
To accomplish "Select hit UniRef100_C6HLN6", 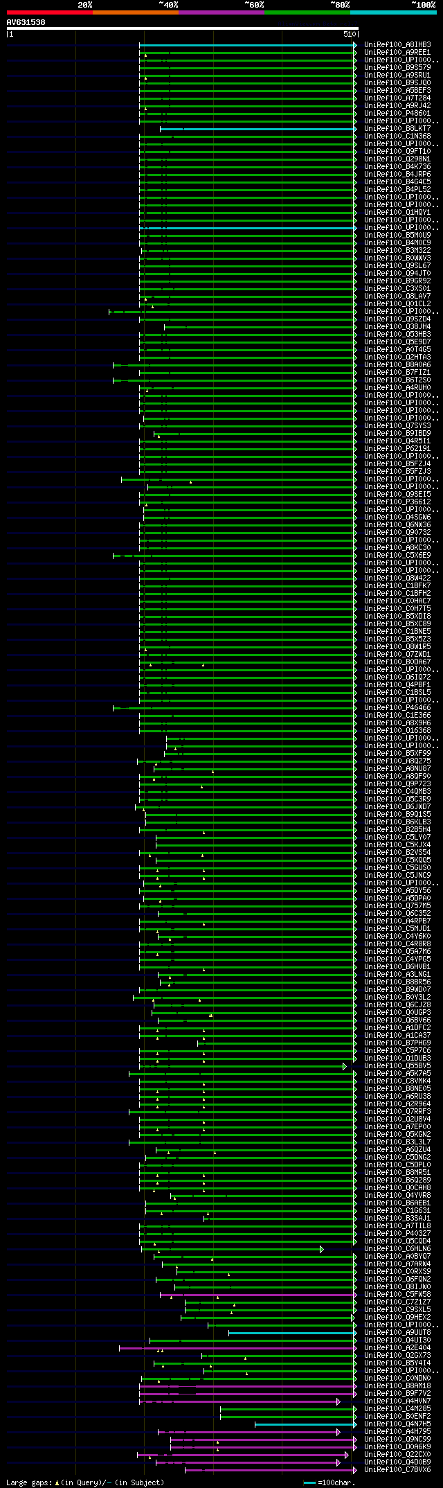I will (397, 1249).
